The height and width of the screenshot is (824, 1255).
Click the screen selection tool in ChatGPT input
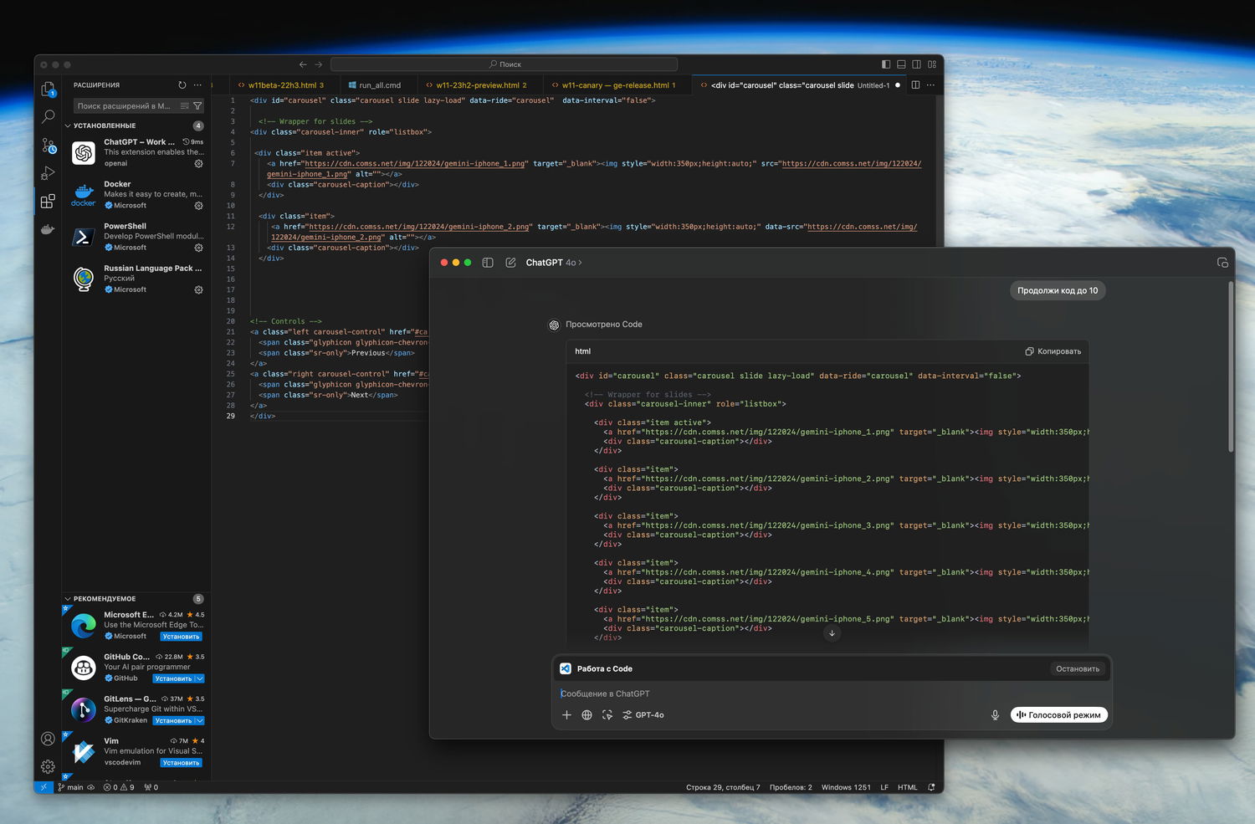(607, 715)
